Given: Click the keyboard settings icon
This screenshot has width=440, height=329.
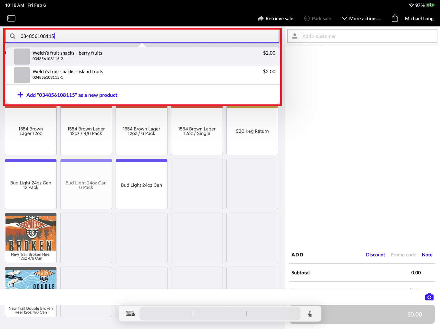Looking at the screenshot, I should point(130,314).
